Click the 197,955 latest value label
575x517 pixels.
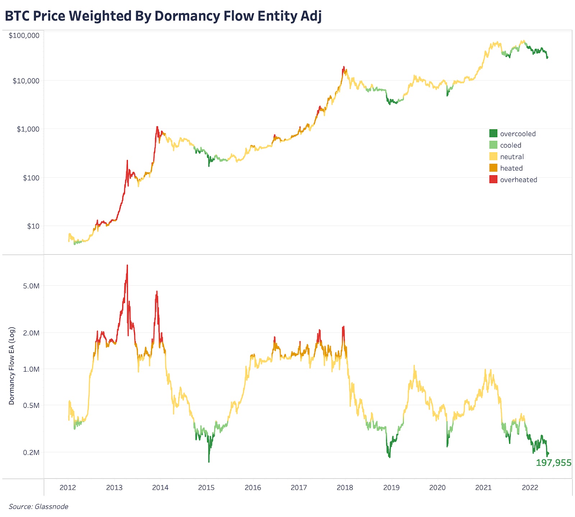click(553, 463)
